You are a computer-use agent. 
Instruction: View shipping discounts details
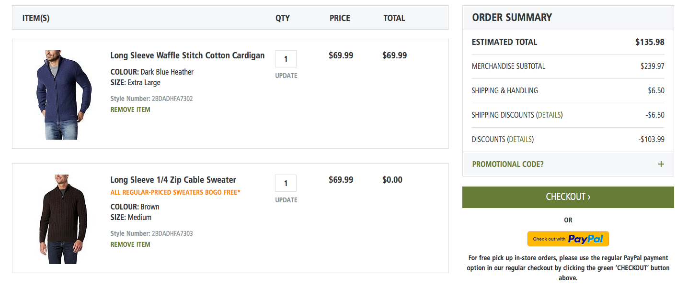pyautogui.click(x=549, y=115)
